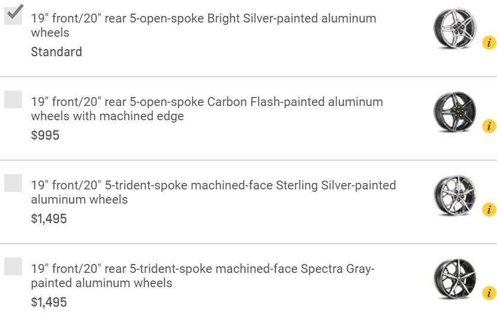Select the 5-open-spoke Bright Silver-painted wheels label
The width and height of the screenshot is (497, 325).
[x=203, y=25]
